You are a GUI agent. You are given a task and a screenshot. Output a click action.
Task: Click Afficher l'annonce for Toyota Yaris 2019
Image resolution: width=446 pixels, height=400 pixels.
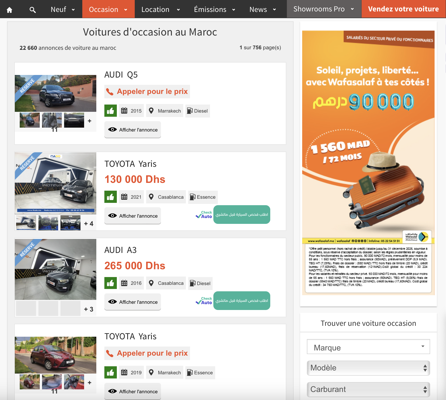[x=133, y=391]
